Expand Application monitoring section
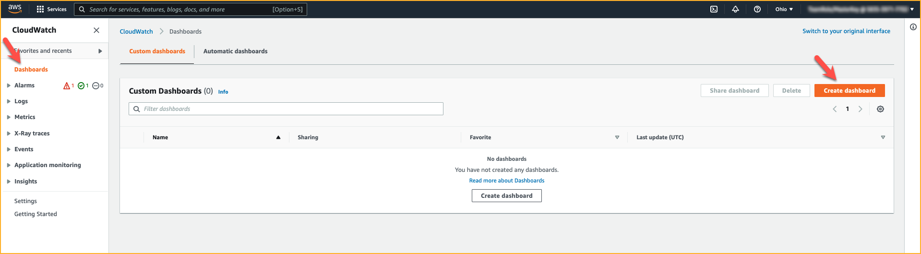The width and height of the screenshot is (921, 254). [9, 165]
